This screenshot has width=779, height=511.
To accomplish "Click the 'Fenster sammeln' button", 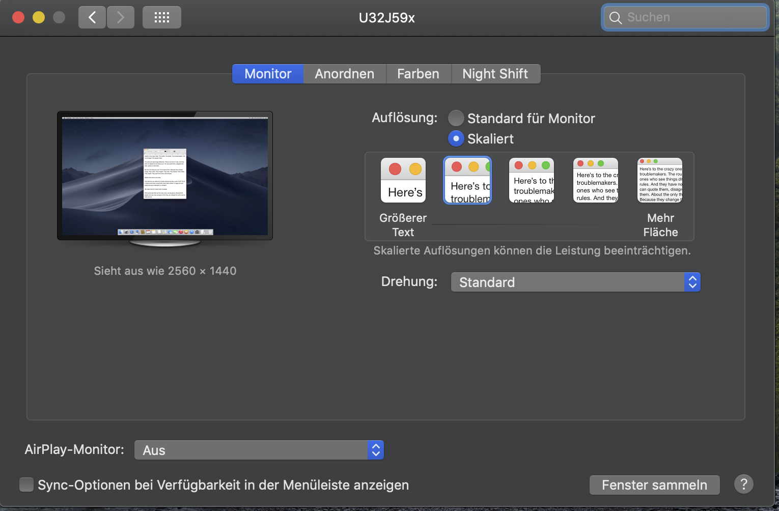I will pos(654,485).
